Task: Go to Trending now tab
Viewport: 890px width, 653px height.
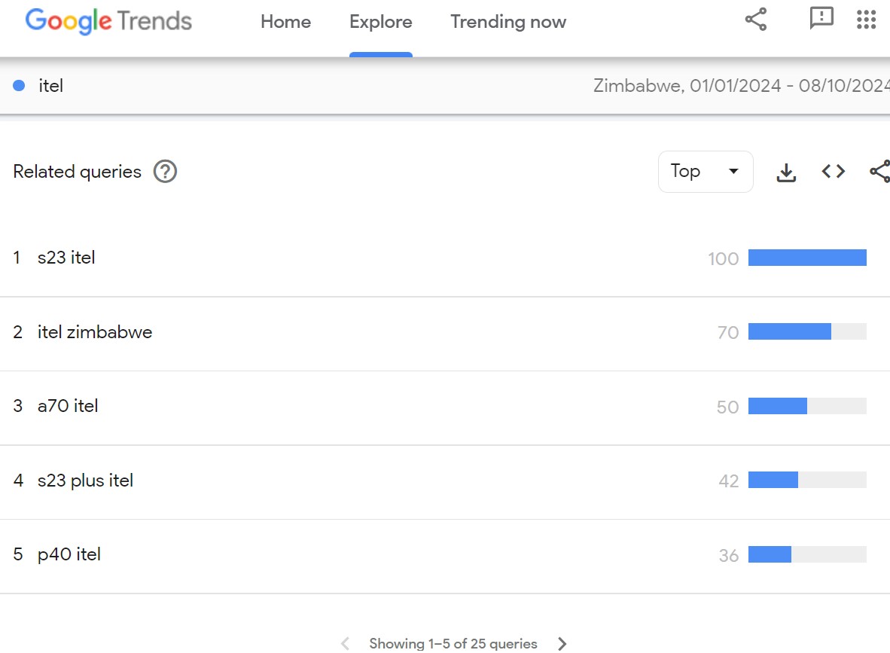Action: click(x=508, y=22)
